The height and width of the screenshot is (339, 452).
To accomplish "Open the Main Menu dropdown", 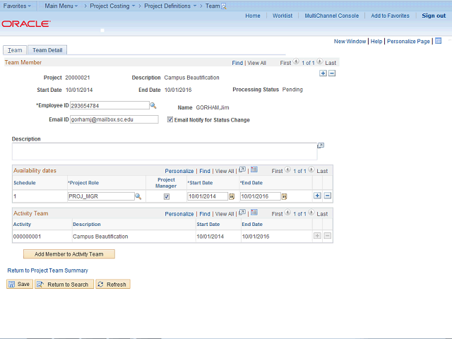I will click(61, 6).
